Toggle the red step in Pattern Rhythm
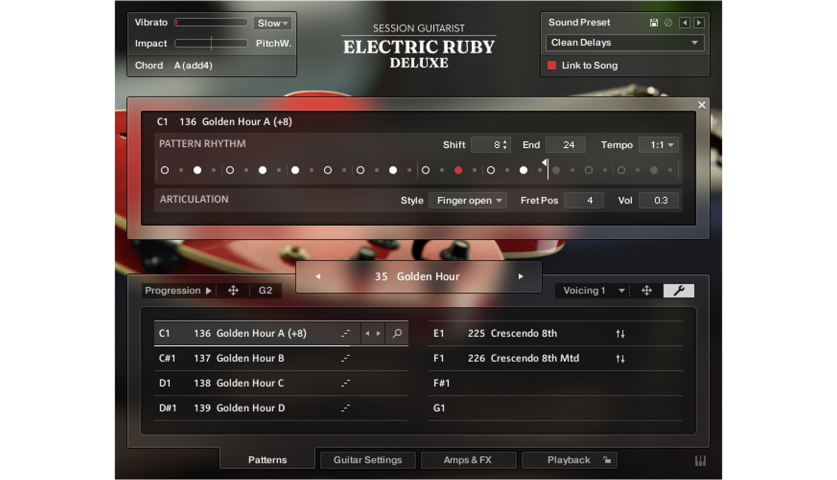Image resolution: width=837 pixels, height=480 pixels. (x=458, y=170)
